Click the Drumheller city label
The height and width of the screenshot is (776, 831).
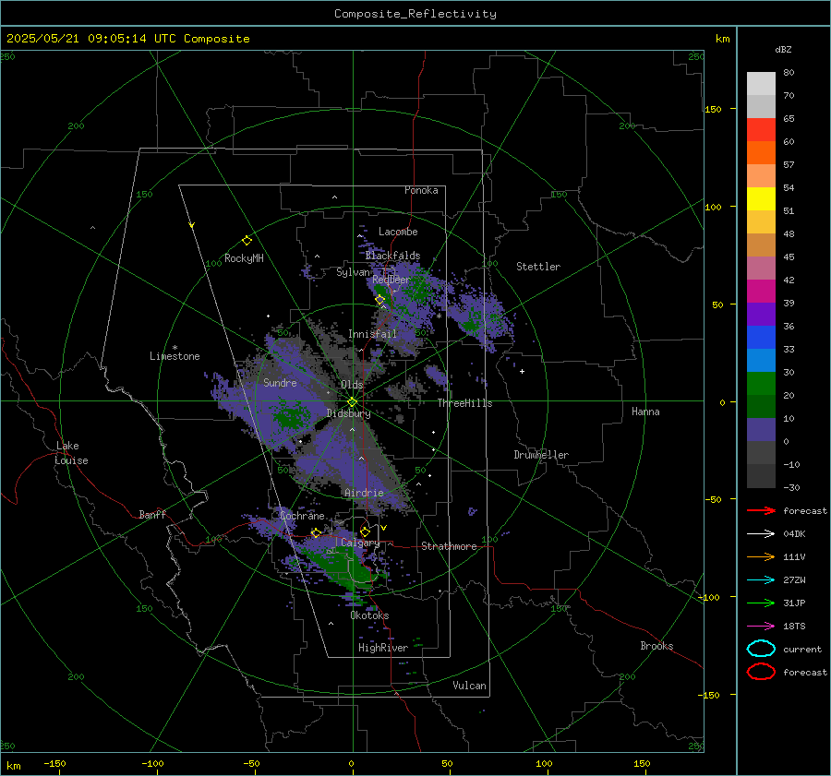[x=541, y=455]
